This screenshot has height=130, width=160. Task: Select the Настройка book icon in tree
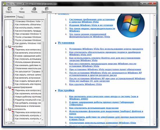point(10,47)
